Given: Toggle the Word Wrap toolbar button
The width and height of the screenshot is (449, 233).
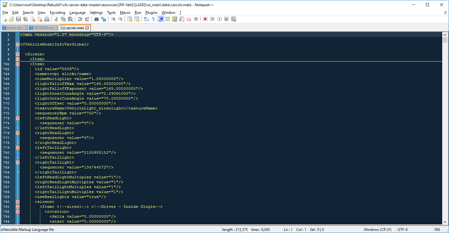Looking at the screenshot, I should 146,19.
